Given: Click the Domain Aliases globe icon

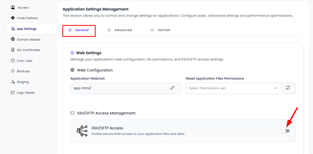Looking at the screenshot, I should point(13,39).
